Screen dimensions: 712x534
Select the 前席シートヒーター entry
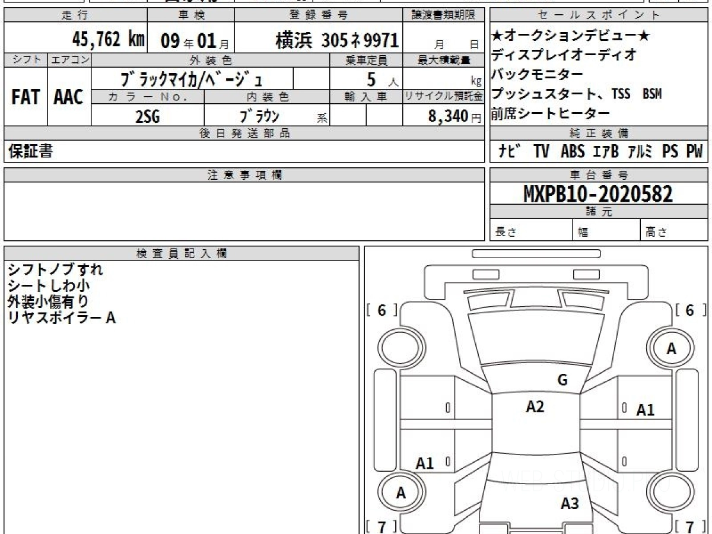[x=551, y=113]
